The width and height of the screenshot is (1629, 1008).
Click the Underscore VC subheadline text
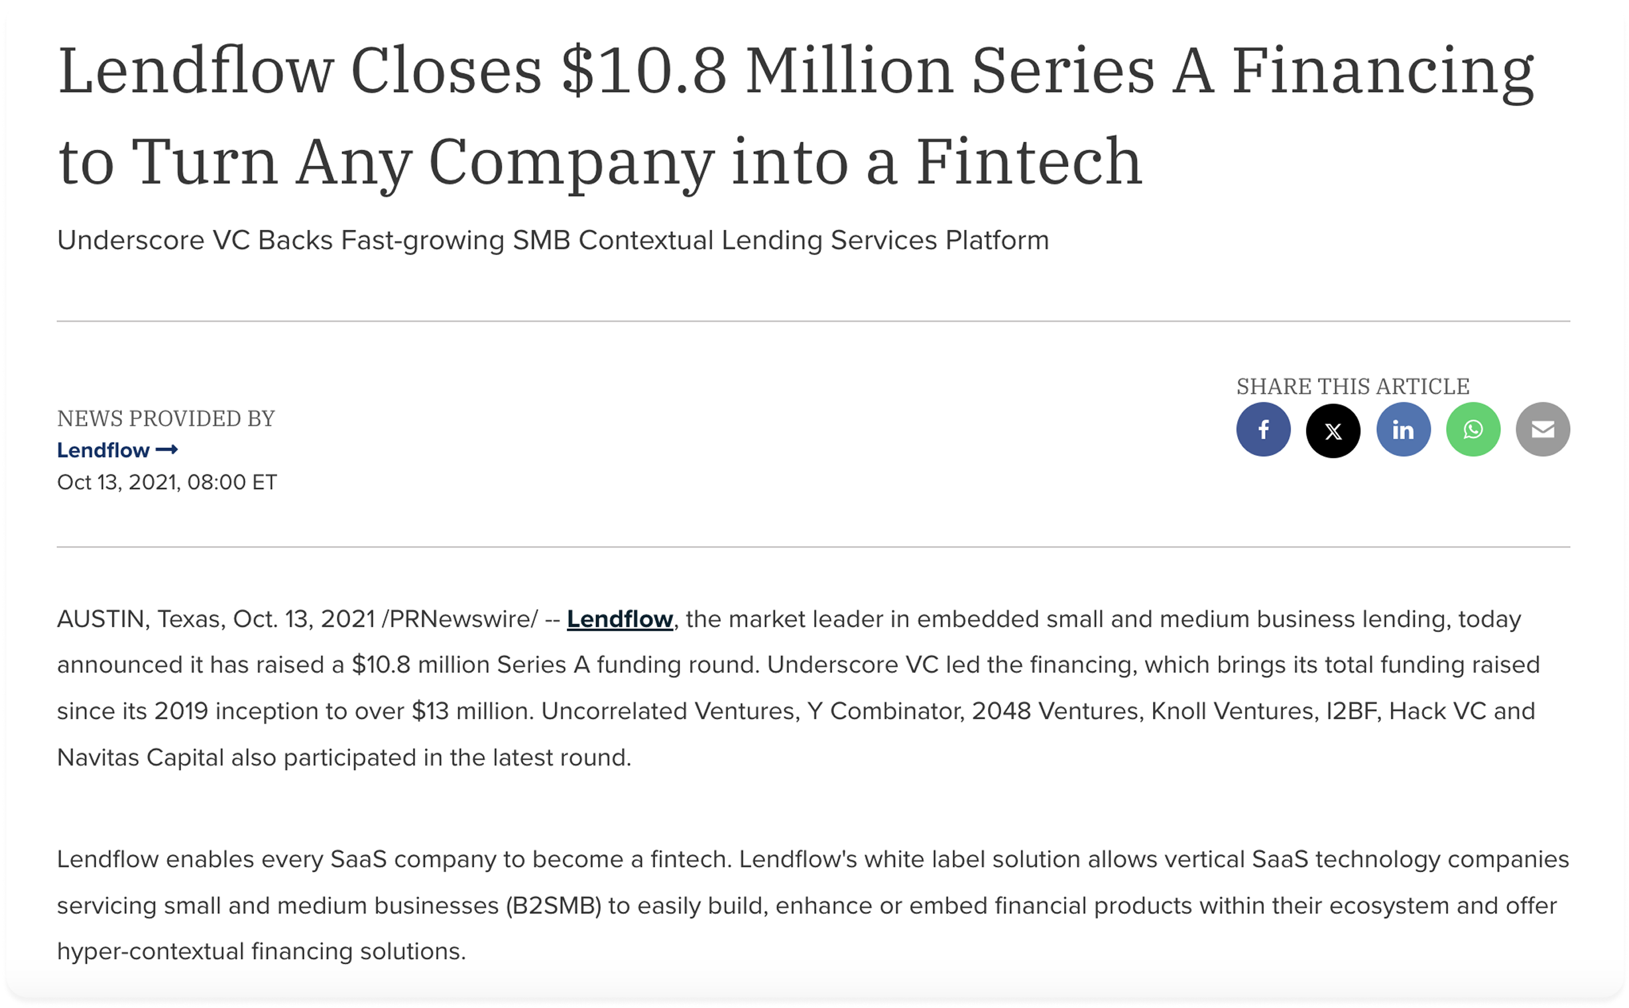click(552, 240)
